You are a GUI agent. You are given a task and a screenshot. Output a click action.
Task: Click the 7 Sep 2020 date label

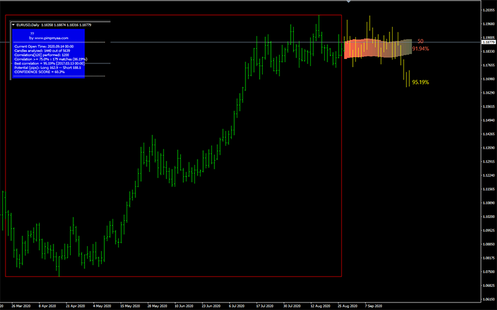point(373,306)
